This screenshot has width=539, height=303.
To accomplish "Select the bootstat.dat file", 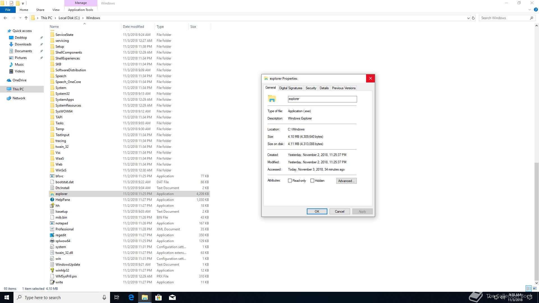I will (x=129, y=182).
